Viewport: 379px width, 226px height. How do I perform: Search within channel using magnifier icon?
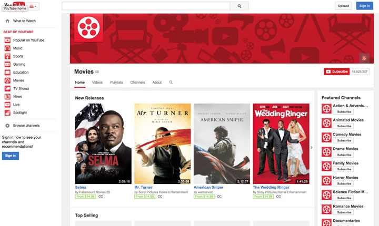tap(171, 83)
